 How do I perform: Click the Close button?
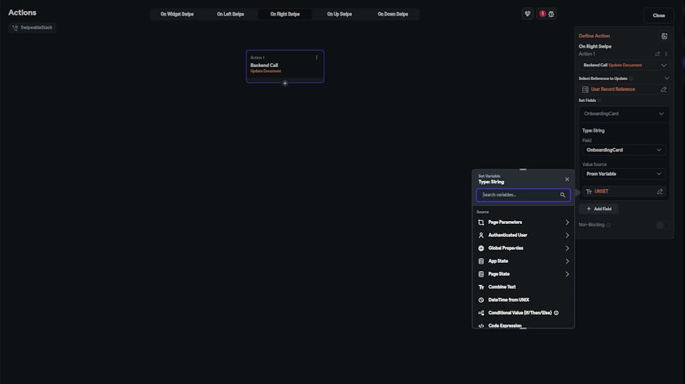(x=659, y=16)
